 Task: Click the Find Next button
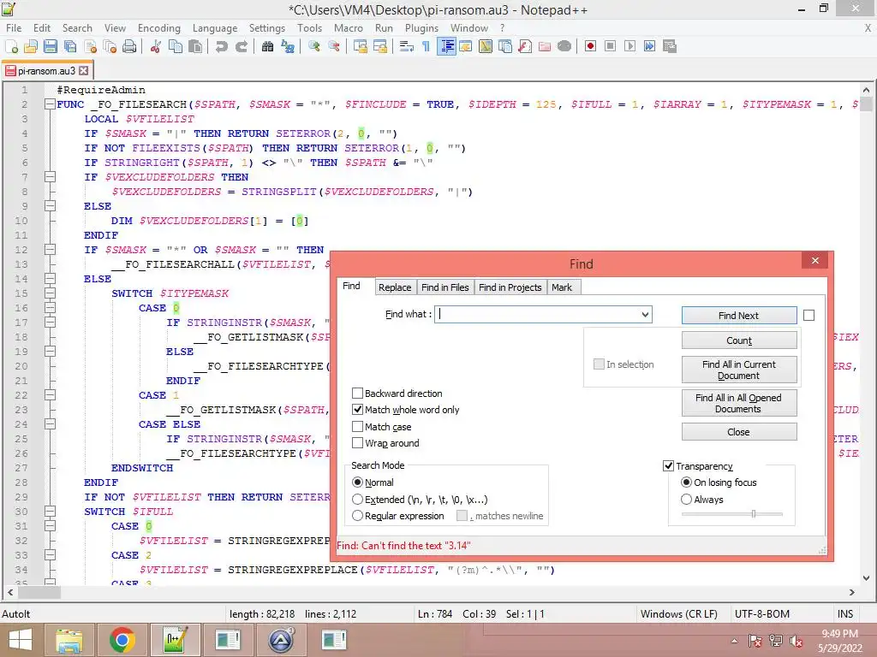click(x=739, y=315)
